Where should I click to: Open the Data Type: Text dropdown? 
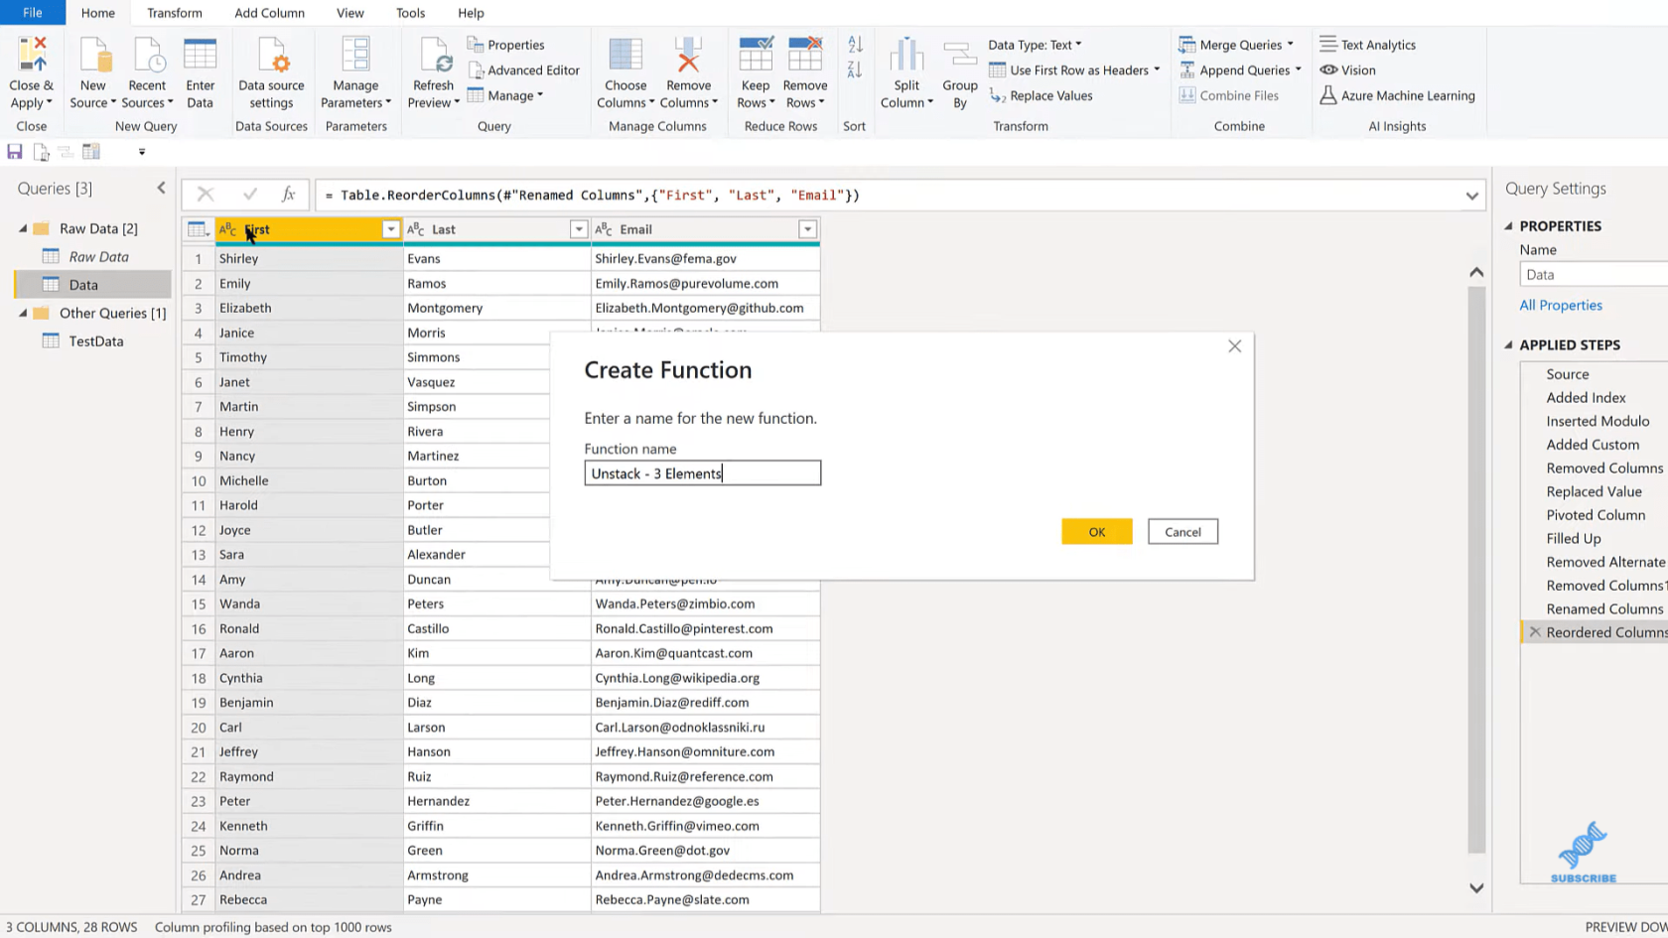(x=1035, y=45)
